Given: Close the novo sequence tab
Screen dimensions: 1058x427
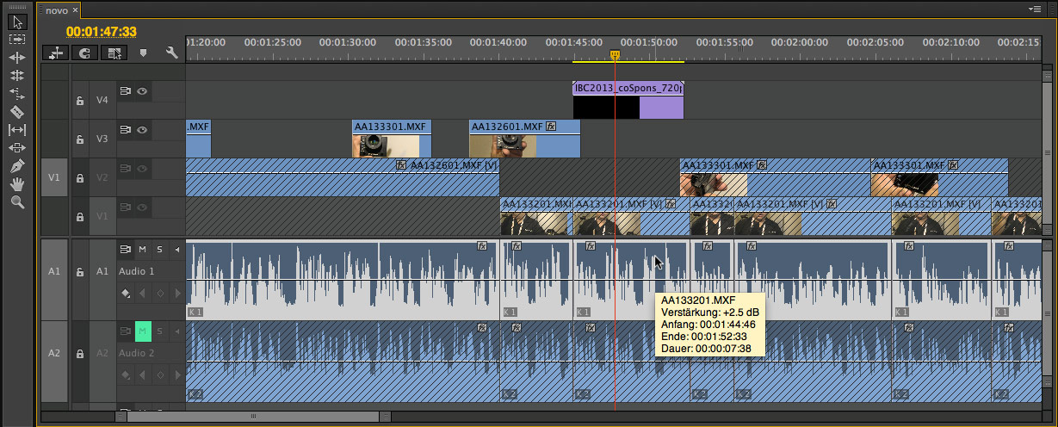Looking at the screenshot, I should [75, 10].
